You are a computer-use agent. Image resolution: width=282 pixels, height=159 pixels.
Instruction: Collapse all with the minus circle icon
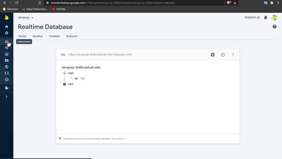(x=223, y=55)
